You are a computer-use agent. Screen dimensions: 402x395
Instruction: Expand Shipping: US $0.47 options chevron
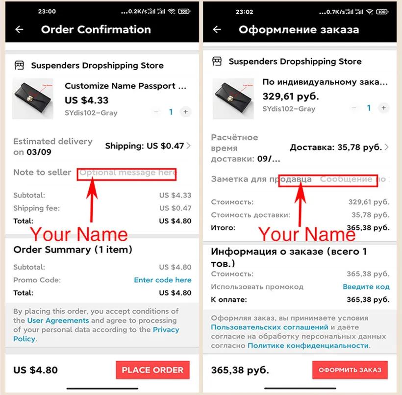(189, 146)
